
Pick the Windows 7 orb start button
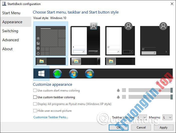[x=73, y=73]
